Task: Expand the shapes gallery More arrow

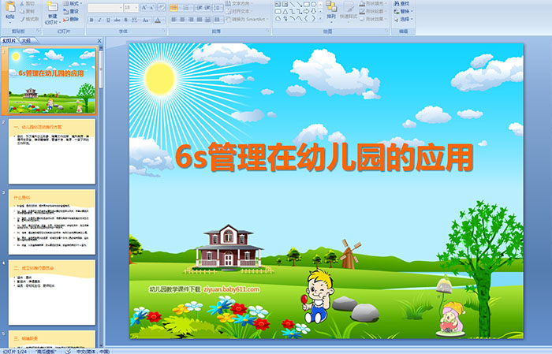Action: 320,18
